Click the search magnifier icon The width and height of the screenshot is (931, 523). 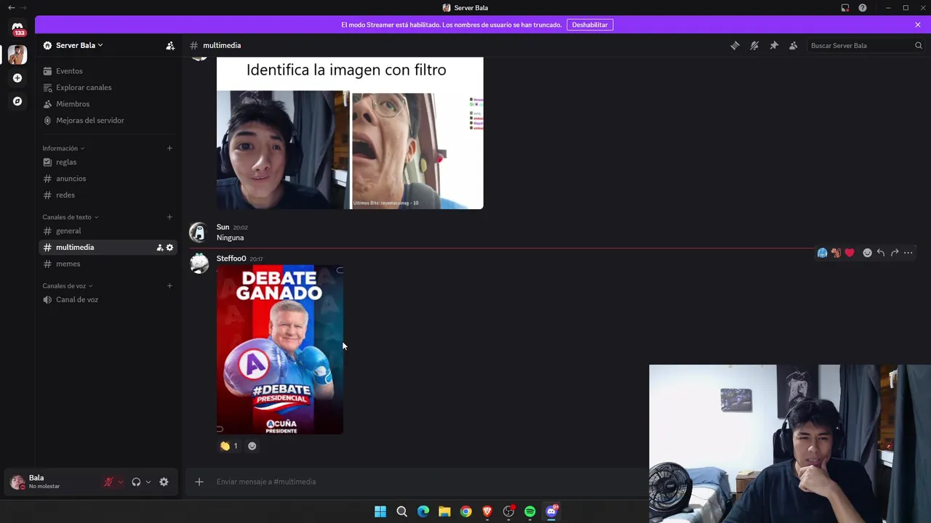[x=919, y=45]
